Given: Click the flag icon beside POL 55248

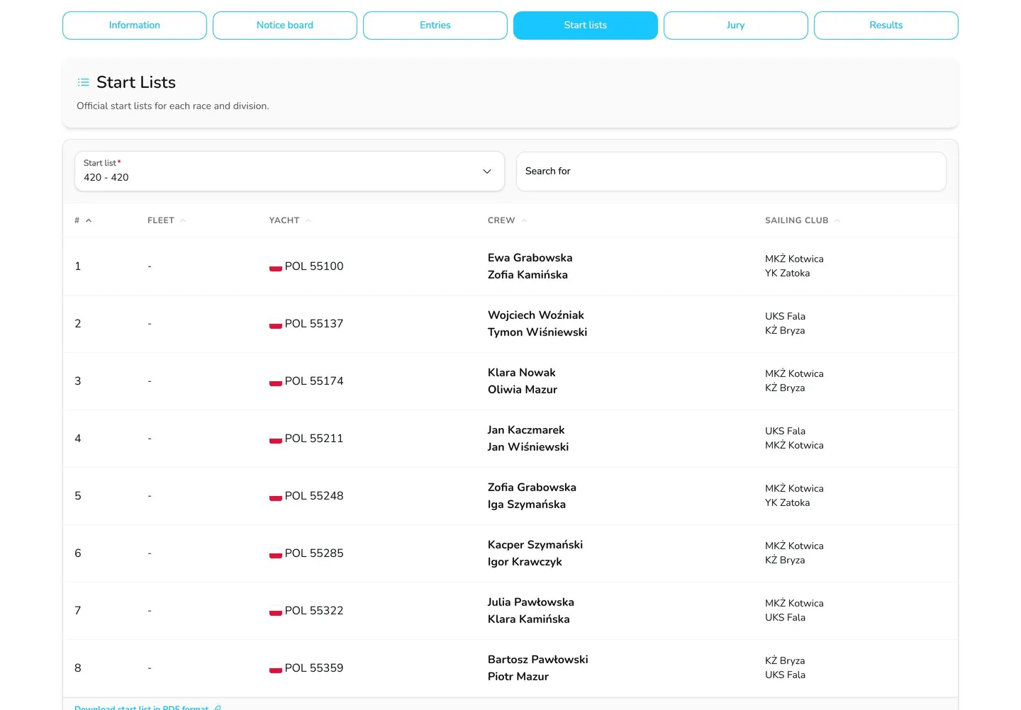Looking at the screenshot, I should click(276, 497).
